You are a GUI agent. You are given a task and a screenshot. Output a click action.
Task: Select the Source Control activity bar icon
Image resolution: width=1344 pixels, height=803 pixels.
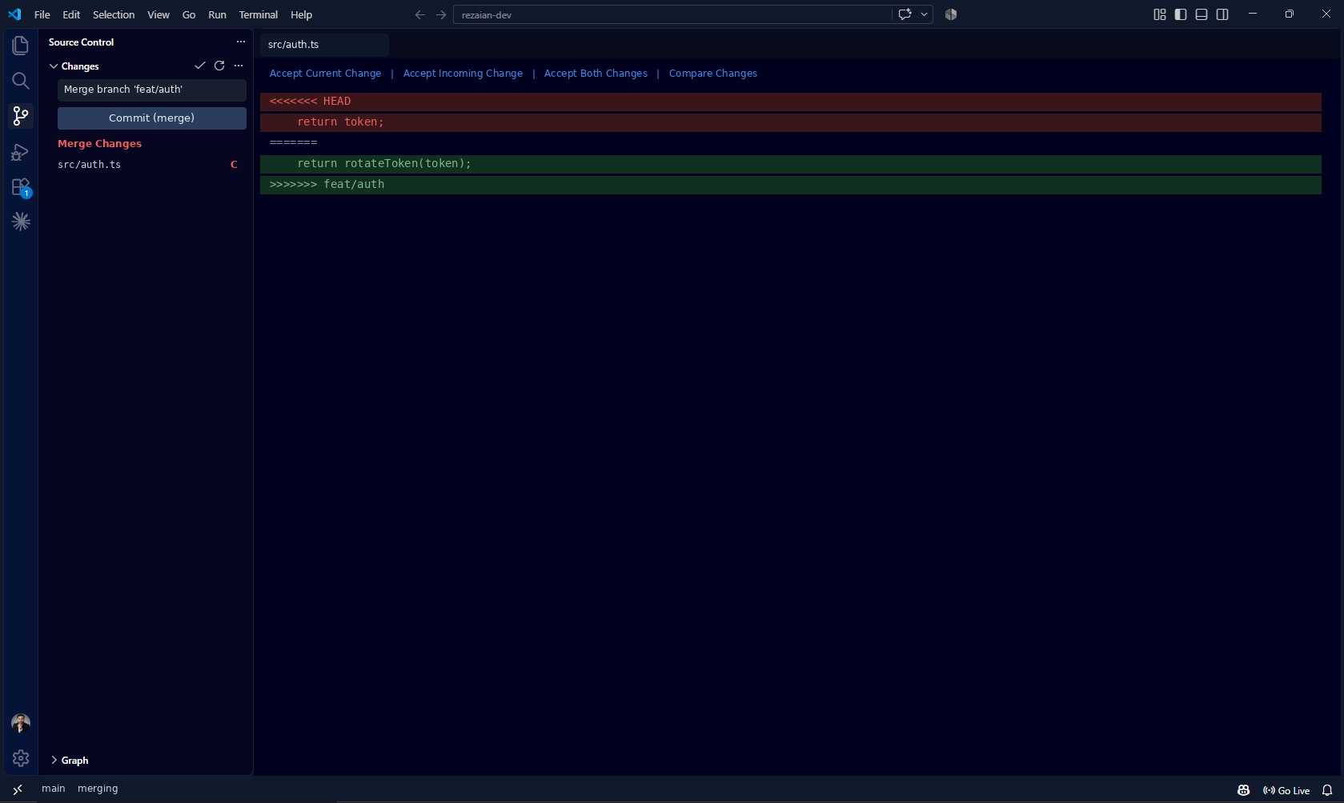point(21,116)
